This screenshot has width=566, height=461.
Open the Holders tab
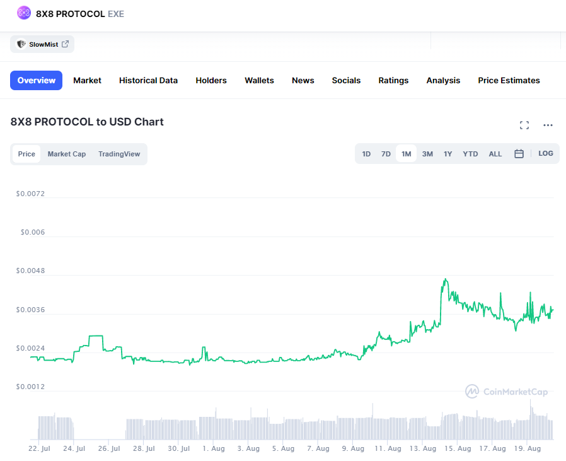click(x=211, y=80)
